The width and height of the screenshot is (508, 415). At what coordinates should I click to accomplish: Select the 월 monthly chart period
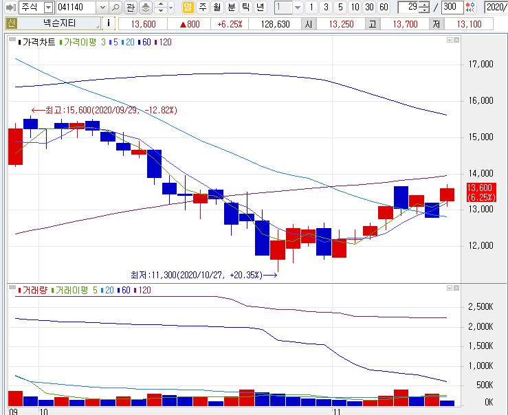(x=217, y=7)
